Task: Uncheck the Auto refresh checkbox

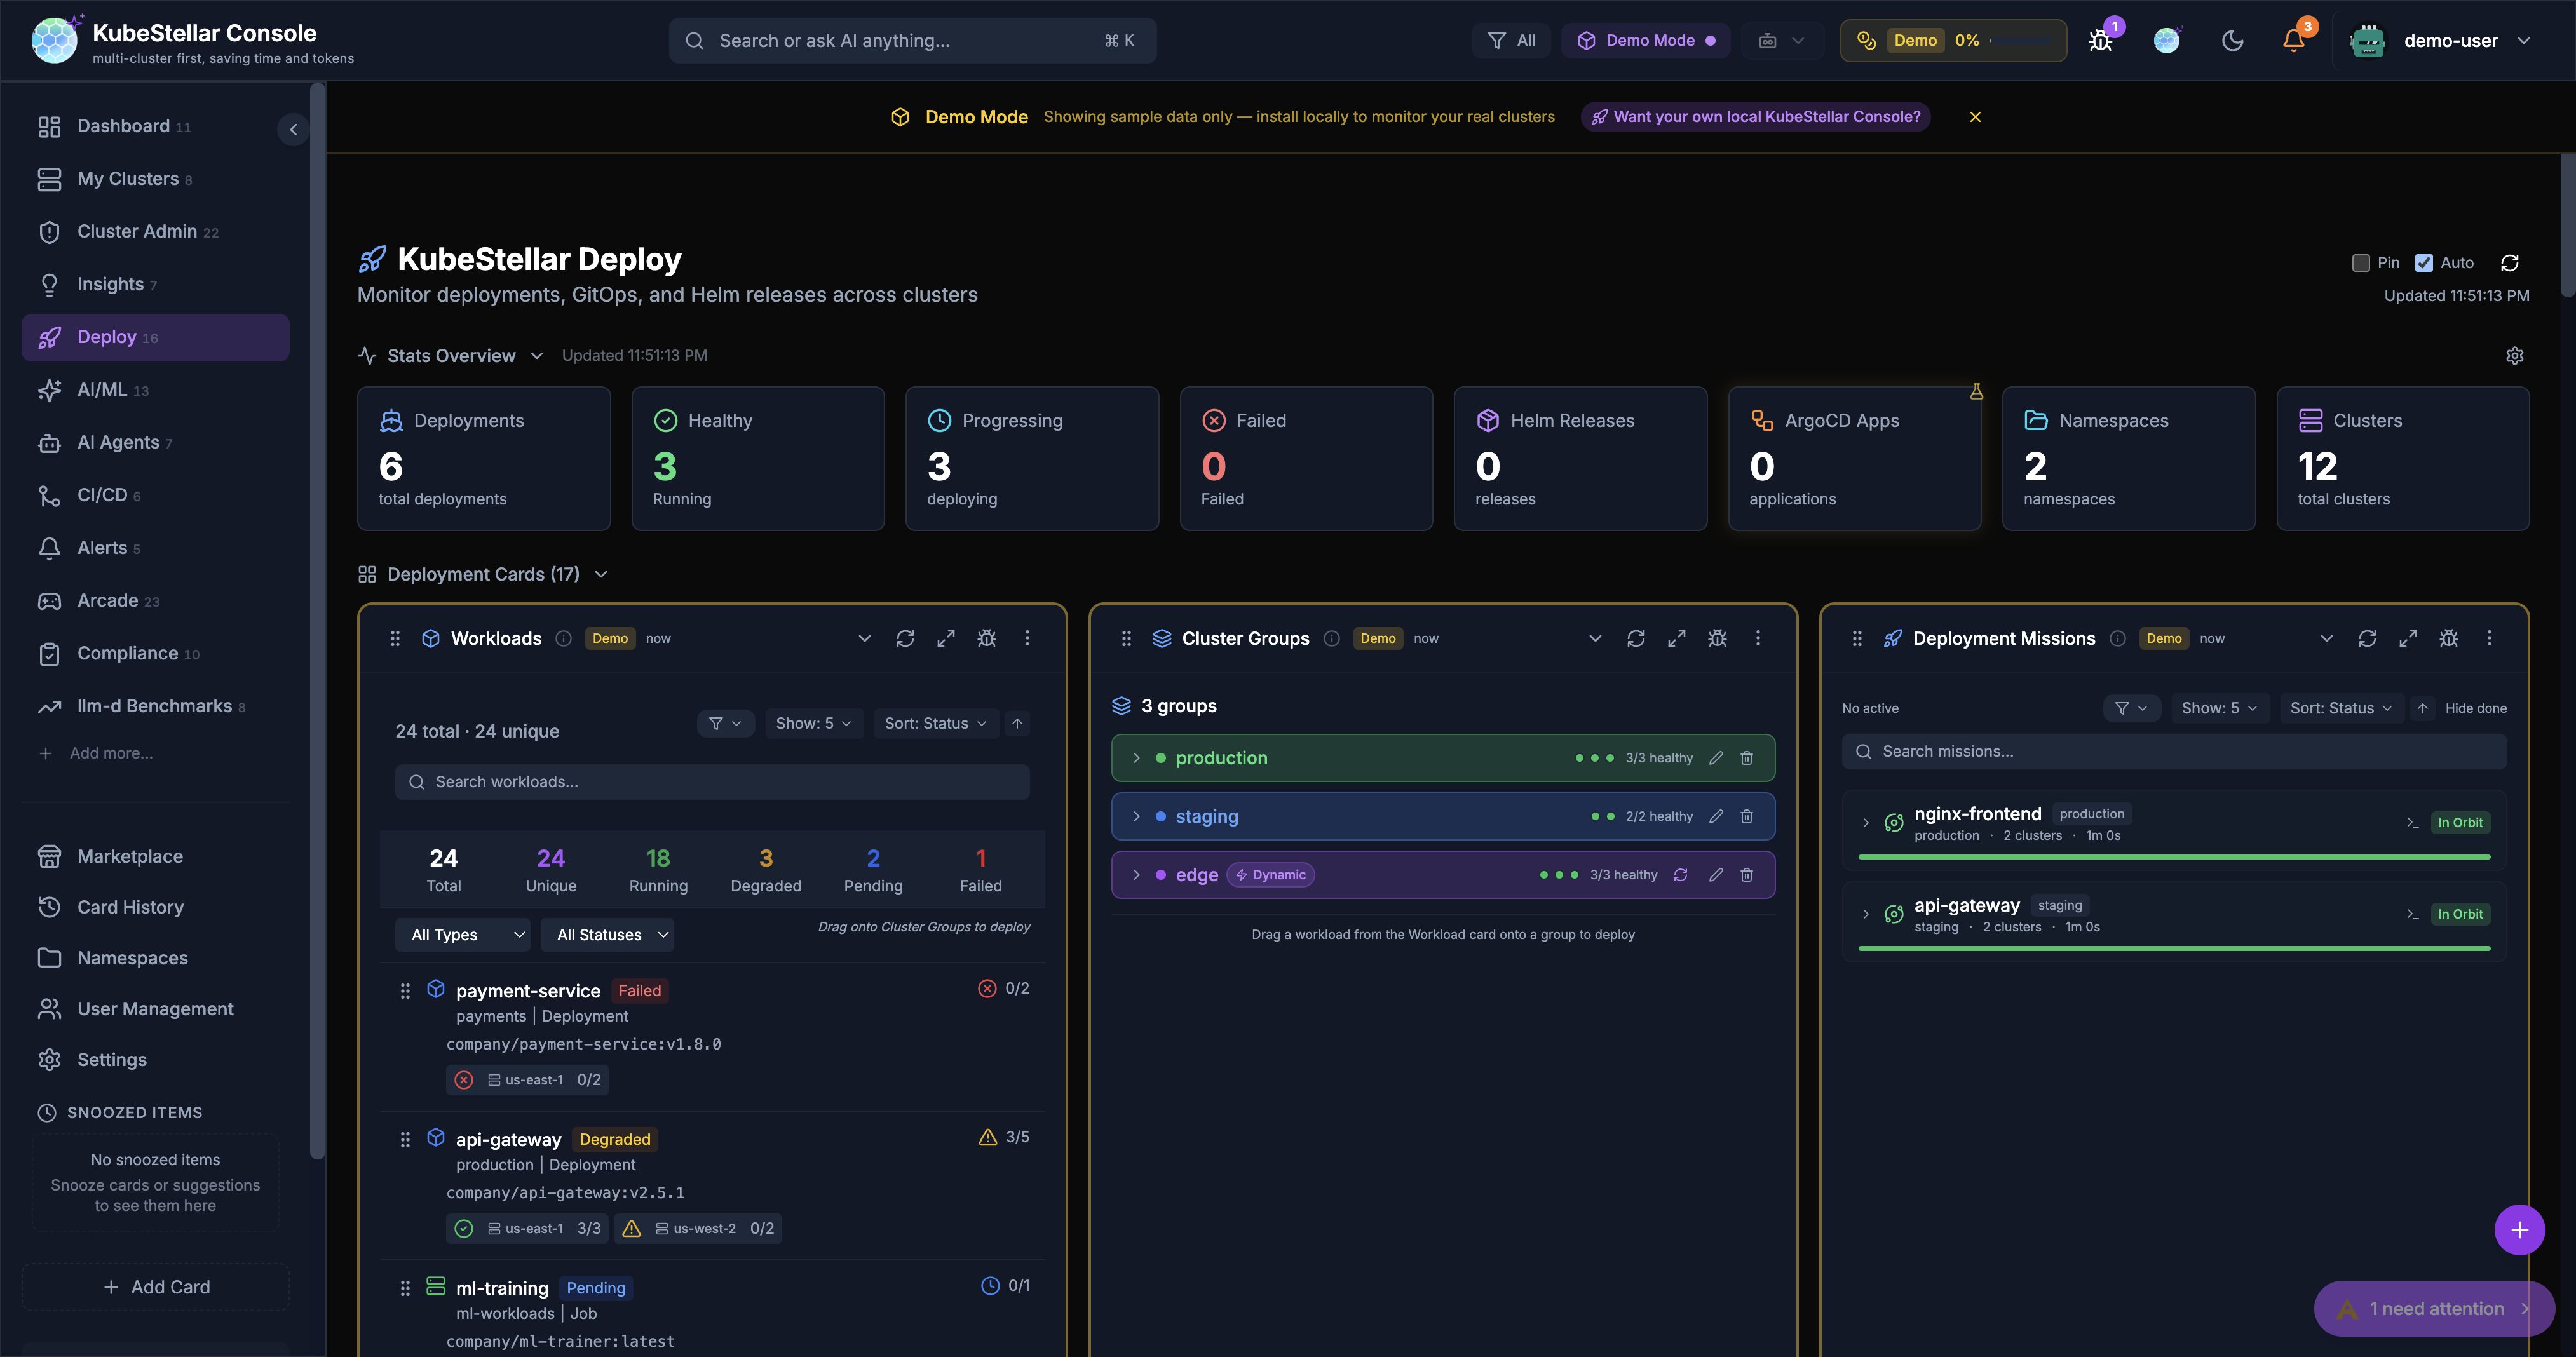Action: [2423, 262]
